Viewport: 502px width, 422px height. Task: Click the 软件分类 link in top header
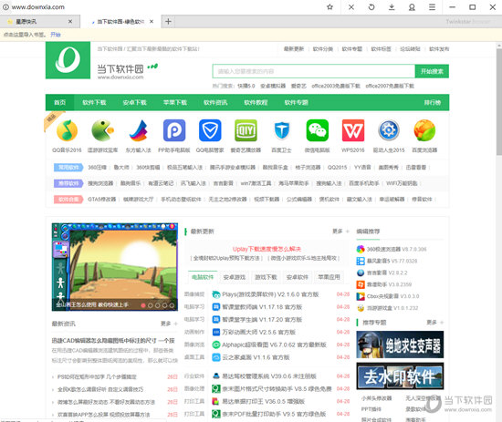[x=323, y=49]
